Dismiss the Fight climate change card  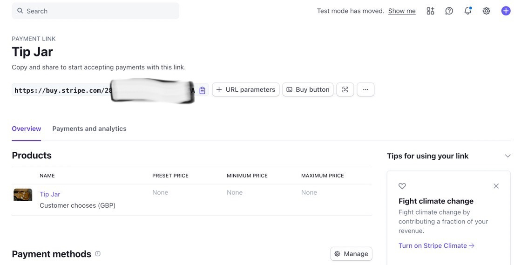[x=496, y=186]
